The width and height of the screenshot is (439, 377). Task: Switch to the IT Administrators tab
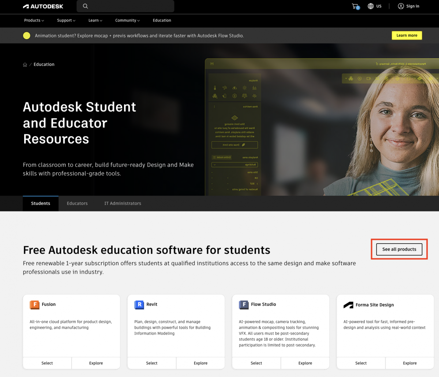[x=123, y=203]
